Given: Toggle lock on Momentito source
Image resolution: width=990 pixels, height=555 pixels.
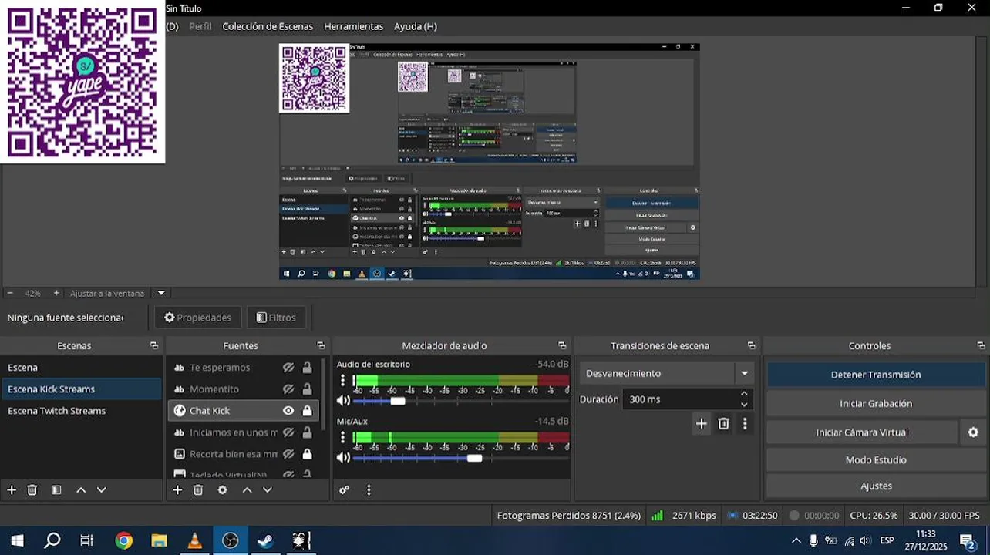Looking at the screenshot, I should (x=308, y=389).
